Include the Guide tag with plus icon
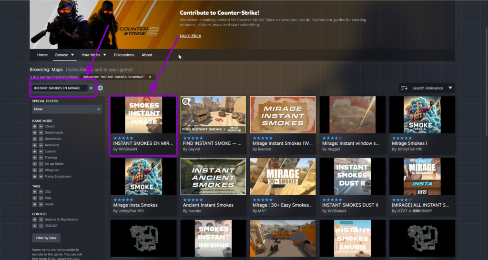Screen dimensions: 488x260 pyautogui.click(x=34, y=204)
